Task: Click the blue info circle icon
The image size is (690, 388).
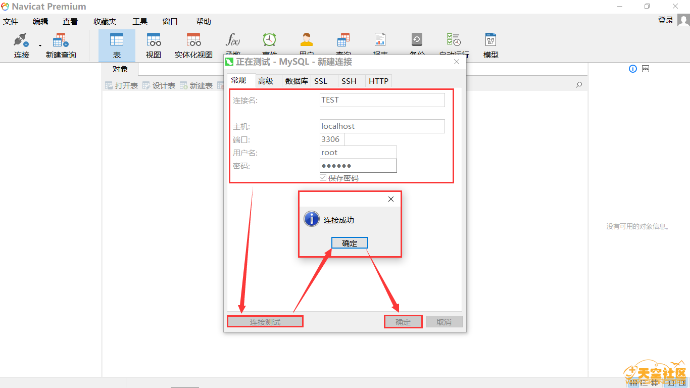Action: (632, 68)
